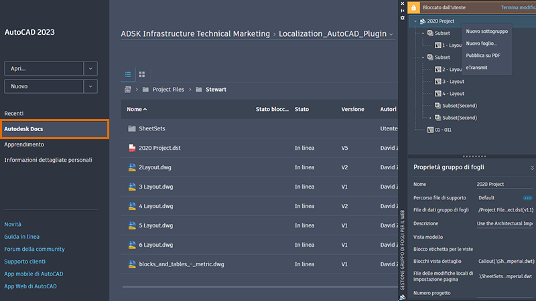The width and height of the screenshot is (536, 301).
Task: Sort file list by Nome column
Action: click(136, 109)
